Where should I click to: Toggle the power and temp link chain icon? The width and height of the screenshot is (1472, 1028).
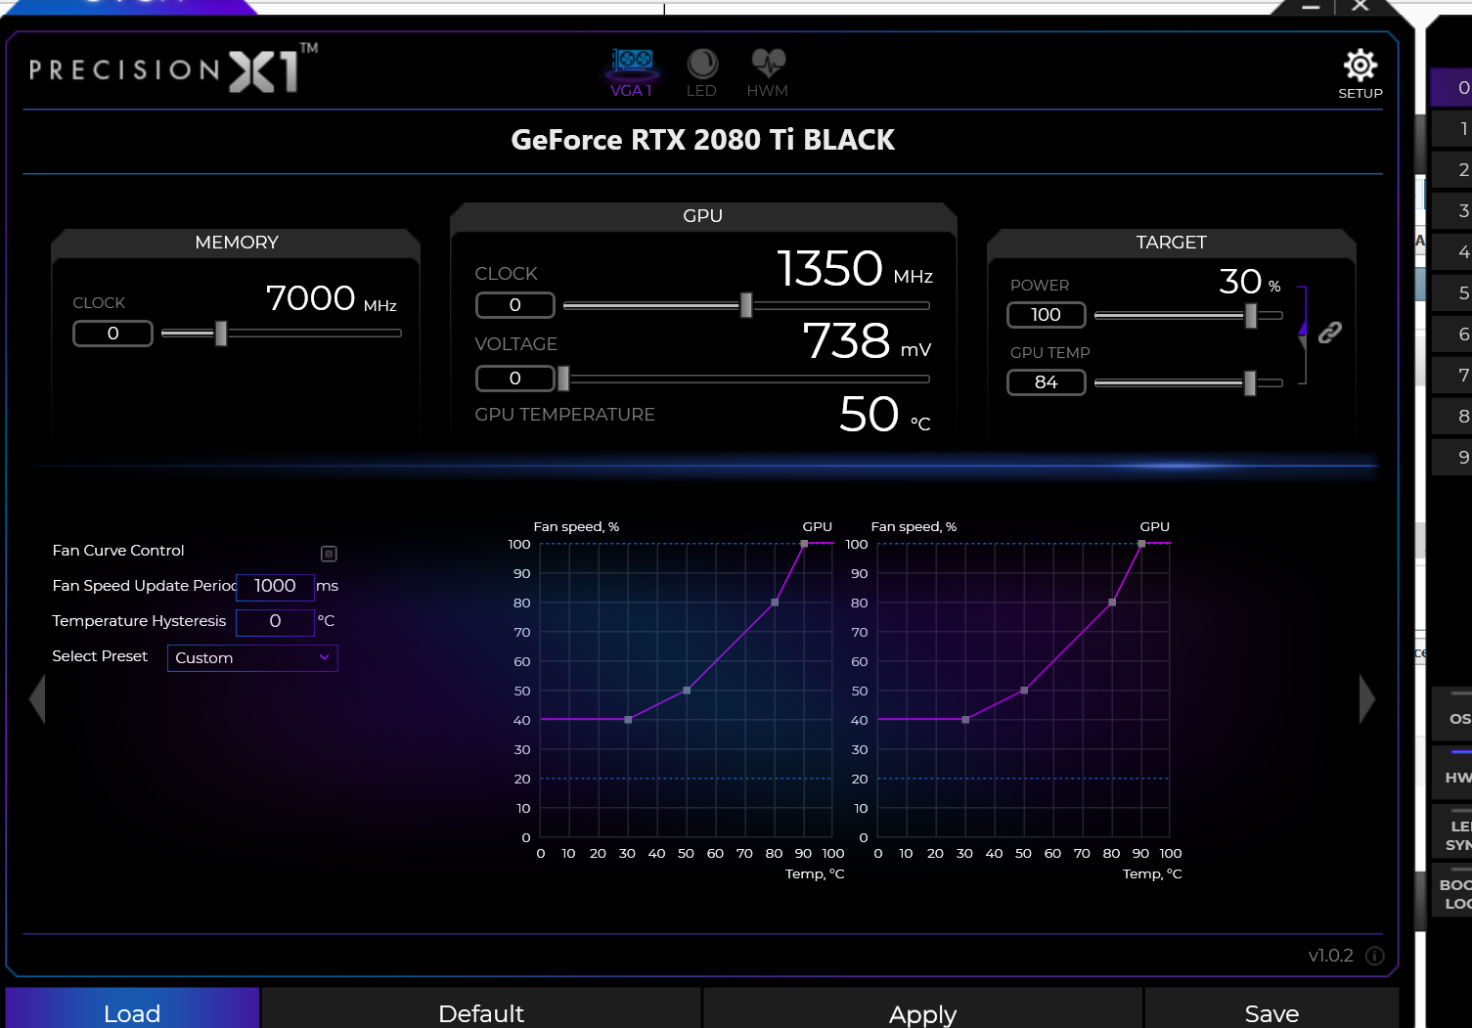click(1329, 333)
